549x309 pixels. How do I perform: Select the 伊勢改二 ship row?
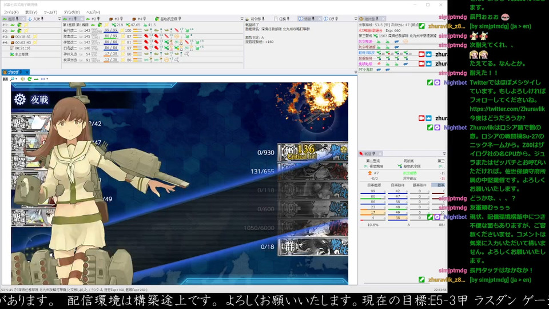[152, 42]
